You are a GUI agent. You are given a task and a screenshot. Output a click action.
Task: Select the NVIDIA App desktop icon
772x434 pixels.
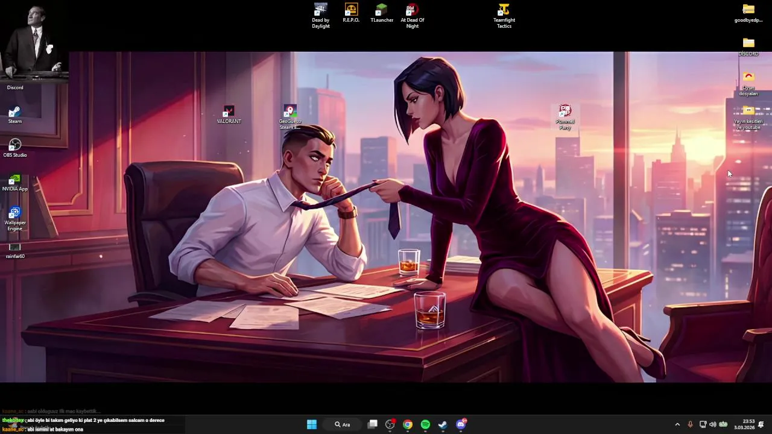15,182
